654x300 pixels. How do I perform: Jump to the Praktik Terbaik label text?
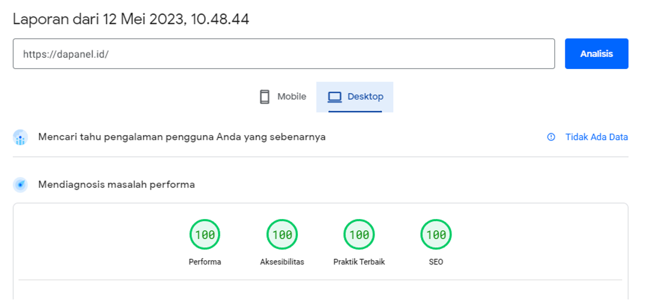point(359,262)
